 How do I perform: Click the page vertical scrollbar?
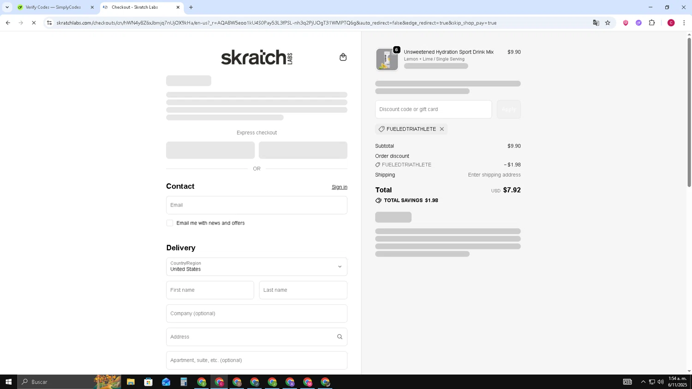pyautogui.click(x=689, y=112)
